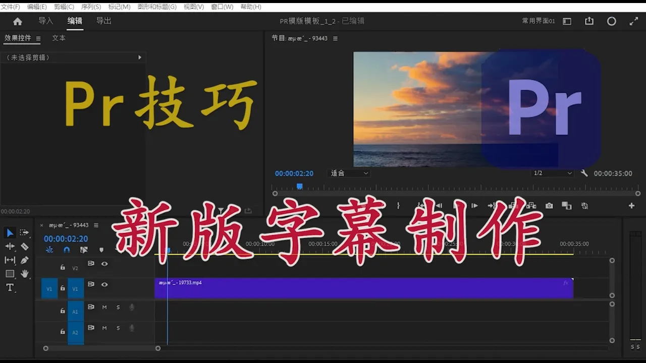
Task: Enable voice-over record on A1
Action: [x=132, y=307]
